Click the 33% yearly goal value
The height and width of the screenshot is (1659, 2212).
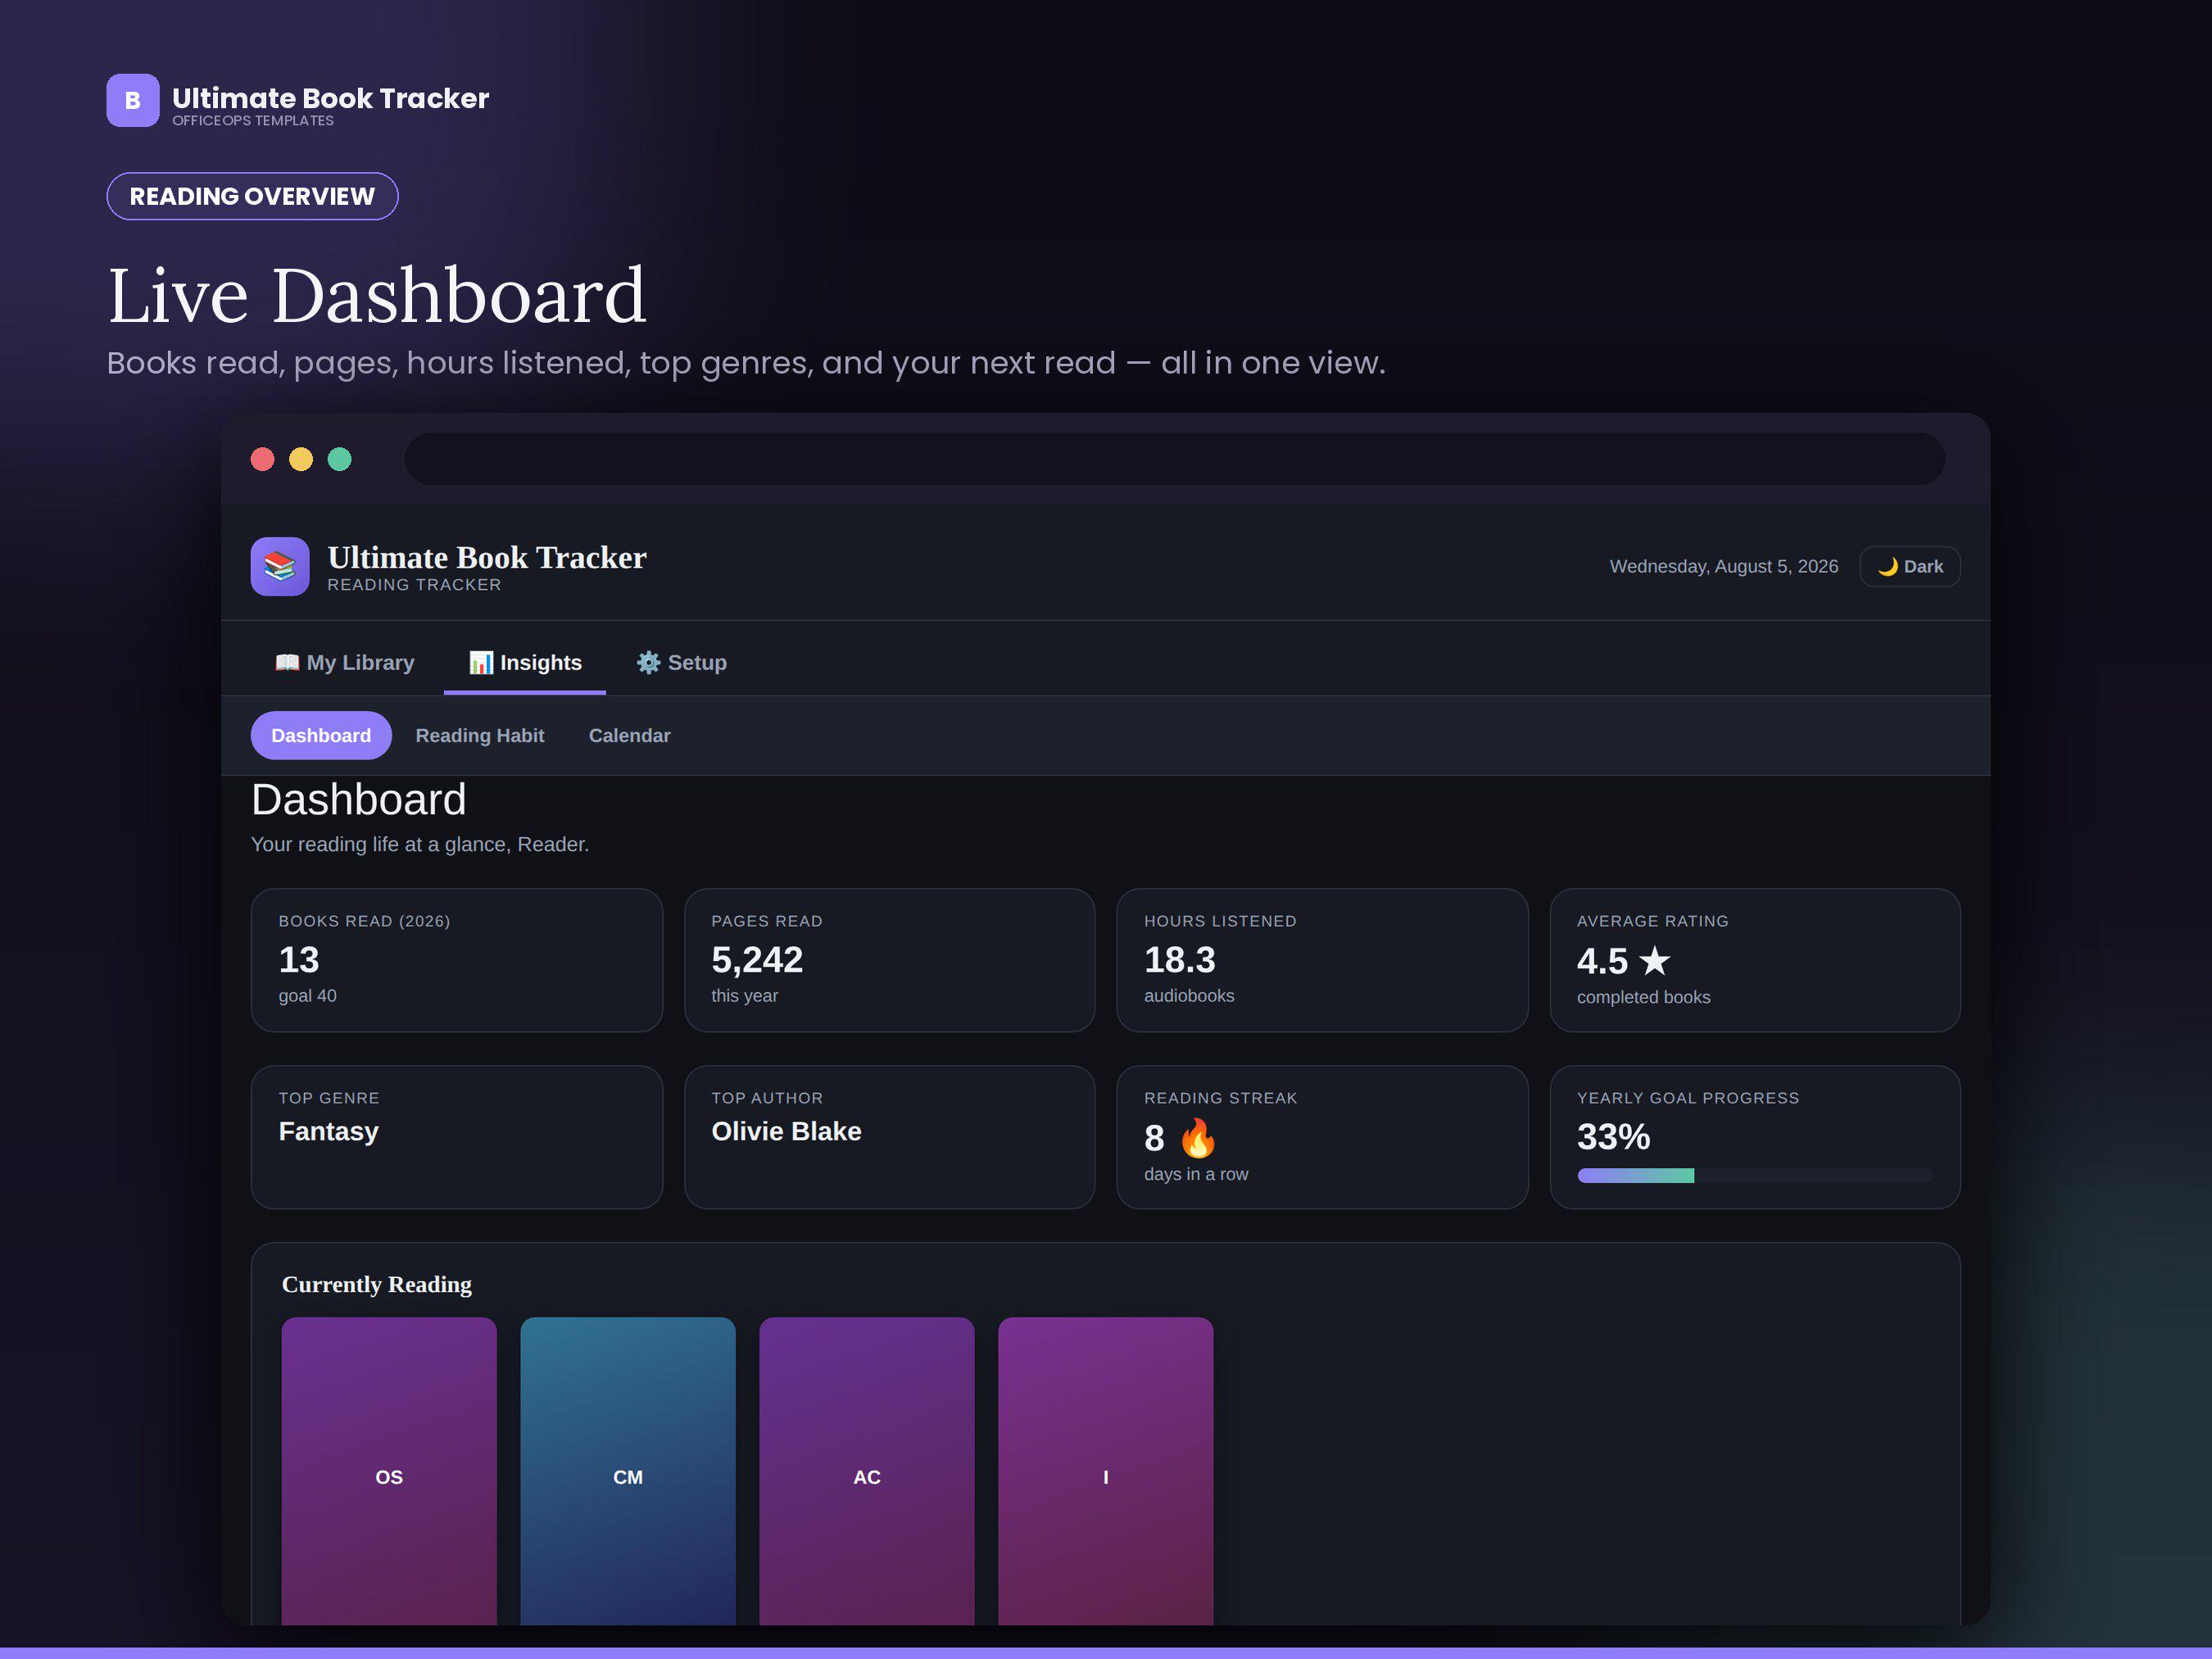pyautogui.click(x=1613, y=1137)
